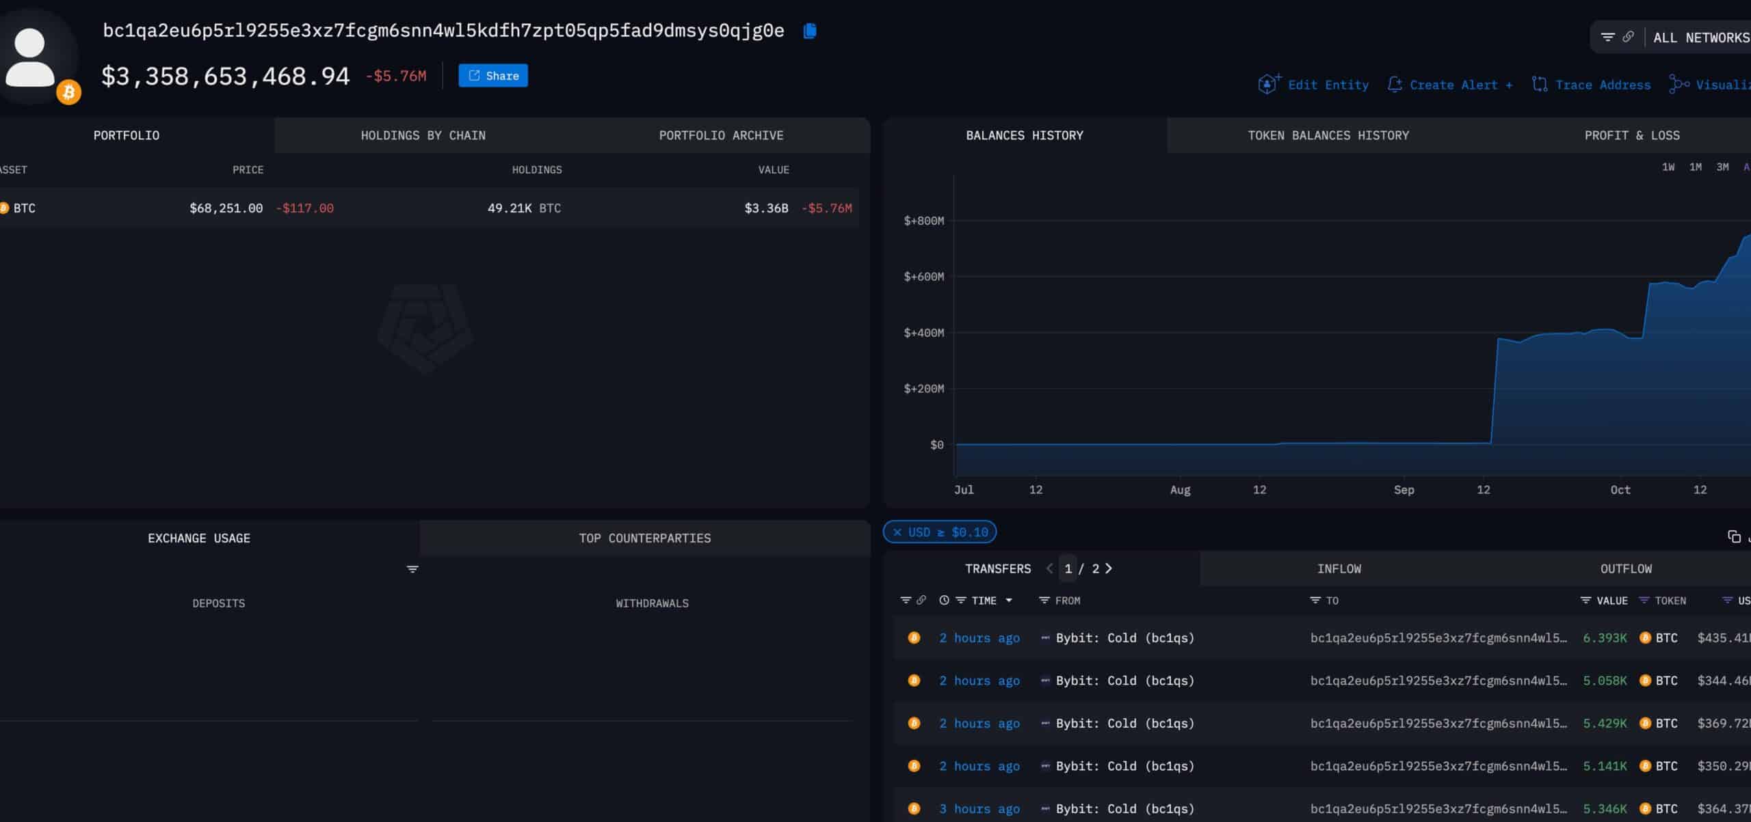Click Create Alert +
Screen dimensions: 1751x822
1449,85
